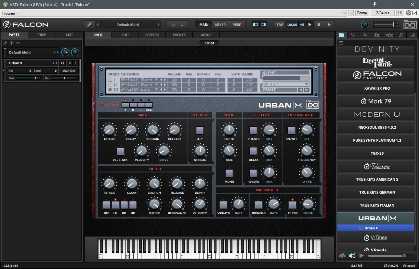Undo the last action

pyautogui.click(x=172, y=25)
